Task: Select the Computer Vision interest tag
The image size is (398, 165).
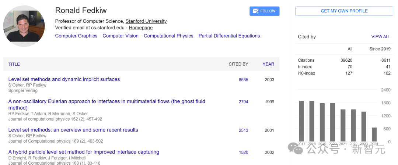Action: click(x=121, y=36)
